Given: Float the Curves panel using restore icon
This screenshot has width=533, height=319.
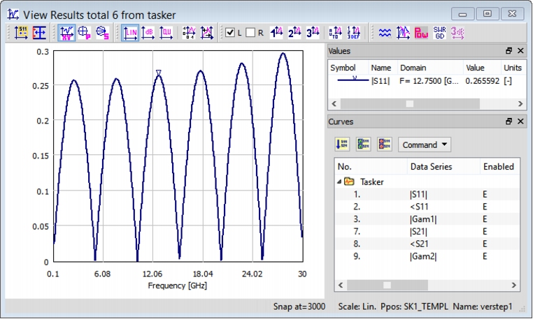Looking at the screenshot, I should click(x=509, y=121).
